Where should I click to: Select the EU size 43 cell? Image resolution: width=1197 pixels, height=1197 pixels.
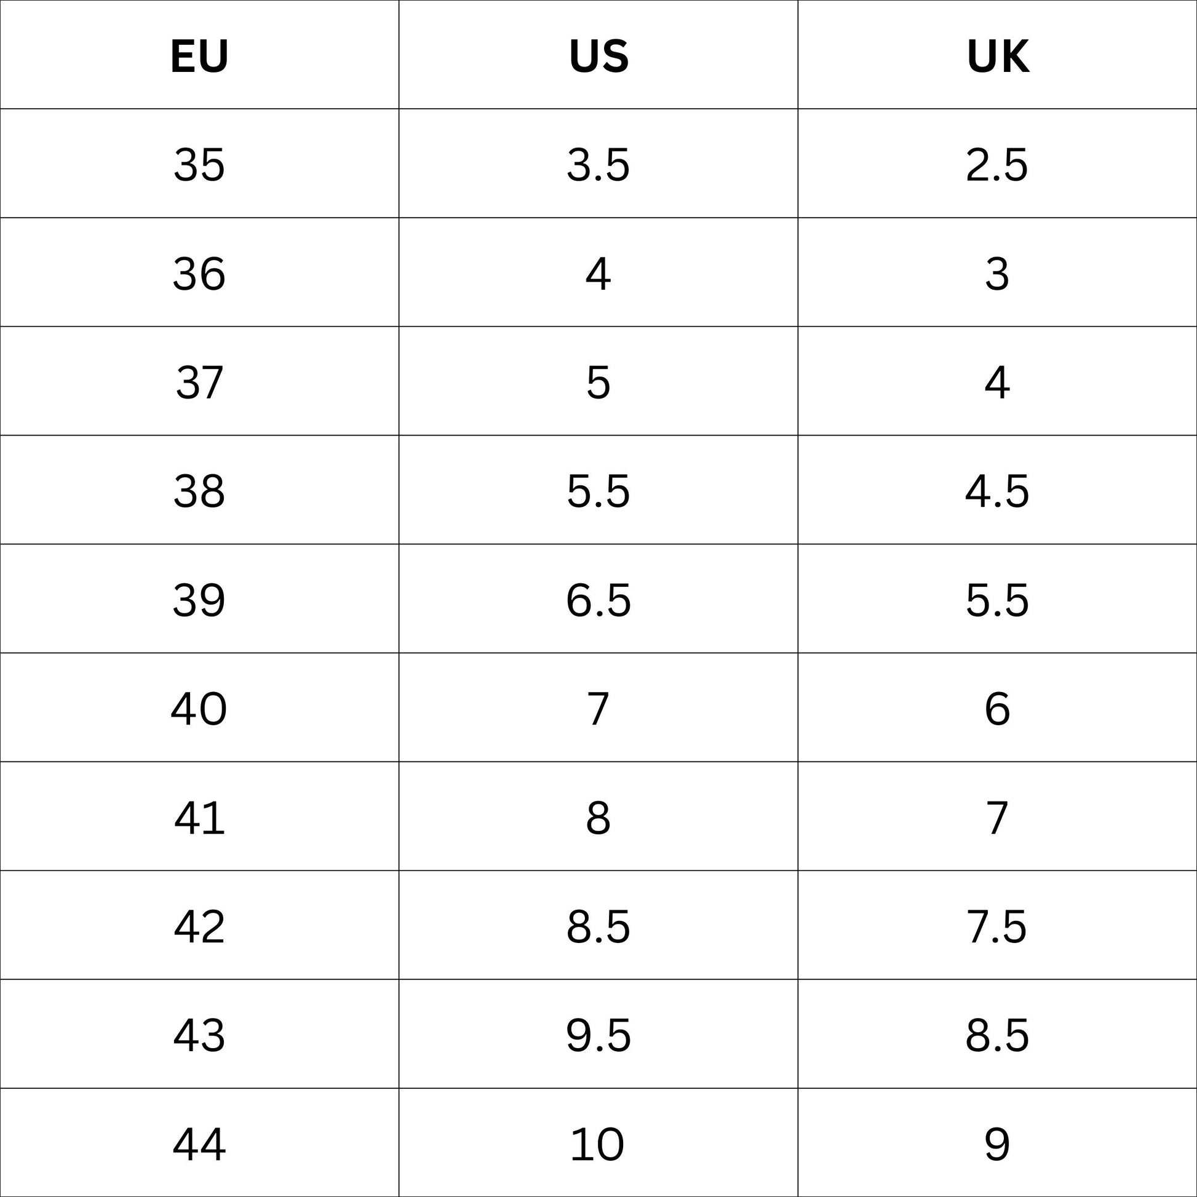pyautogui.click(x=199, y=1035)
